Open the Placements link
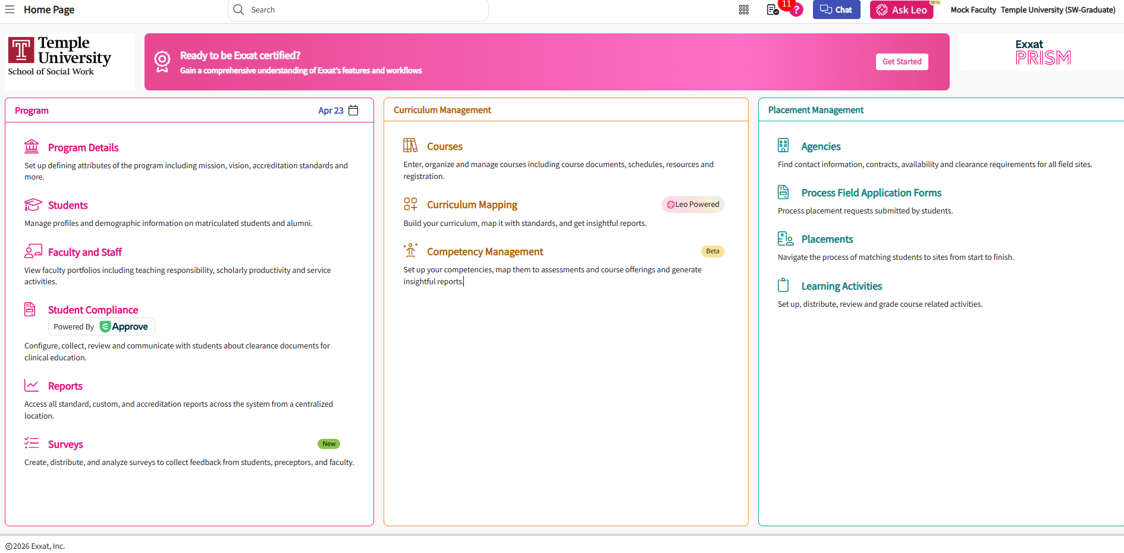 pyautogui.click(x=827, y=239)
